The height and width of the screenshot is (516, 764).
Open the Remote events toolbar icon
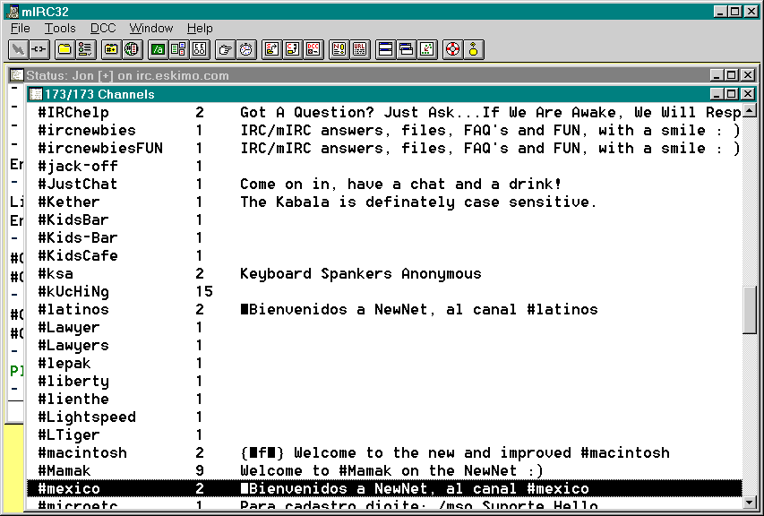tap(199, 49)
